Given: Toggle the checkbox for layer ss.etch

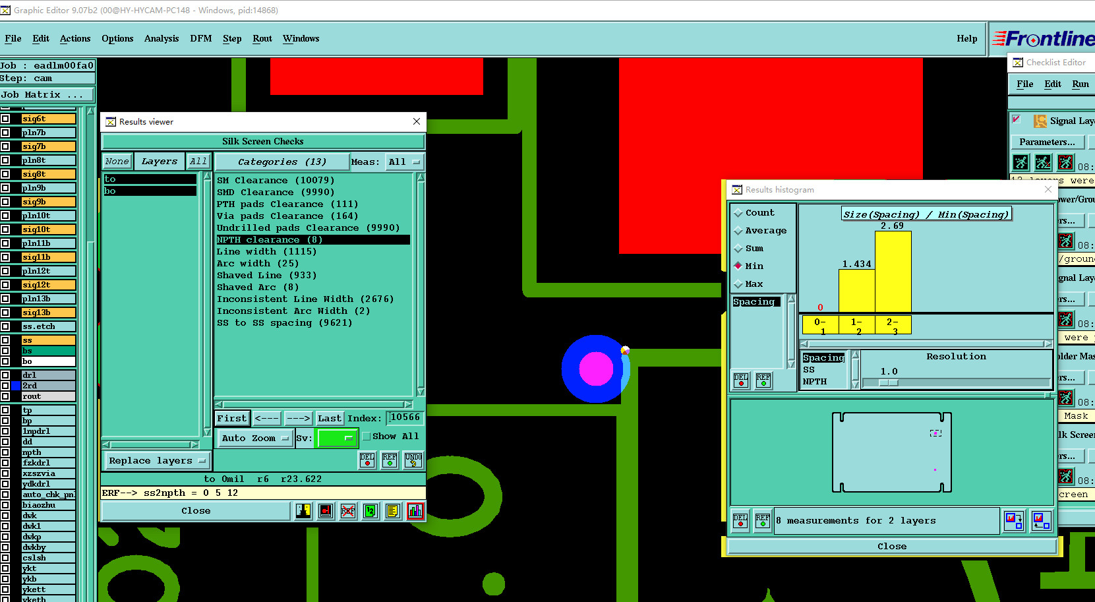Looking at the screenshot, I should coord(5,326).
